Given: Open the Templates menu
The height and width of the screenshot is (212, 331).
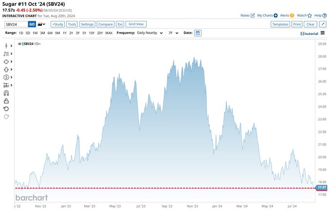Looking at the screenshot, I should point(280,24).
